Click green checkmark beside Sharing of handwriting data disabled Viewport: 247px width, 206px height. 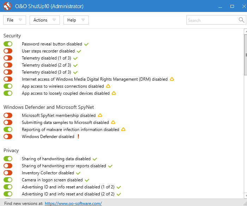pyautogui.click(x=95, y=159)
